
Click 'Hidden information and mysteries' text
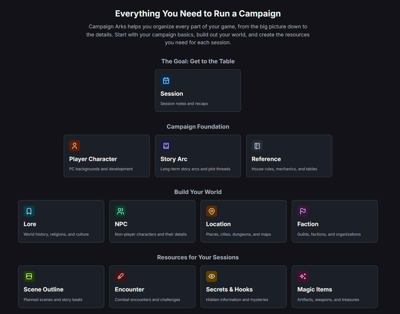[237, 300]
